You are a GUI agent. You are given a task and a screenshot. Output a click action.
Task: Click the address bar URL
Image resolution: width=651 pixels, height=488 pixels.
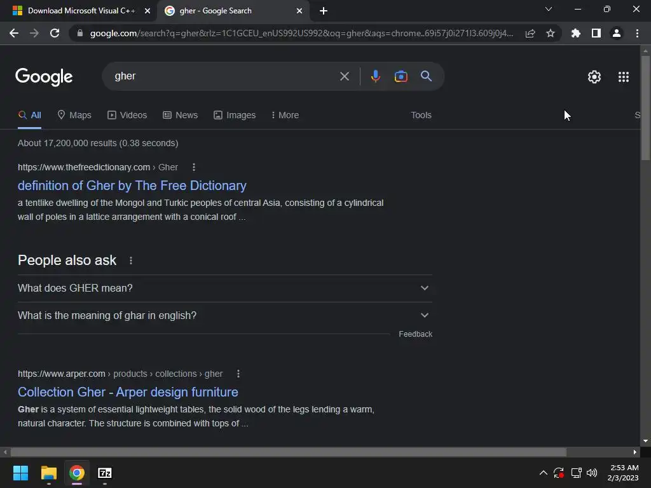pyautogui.click(x=301, y=33)
